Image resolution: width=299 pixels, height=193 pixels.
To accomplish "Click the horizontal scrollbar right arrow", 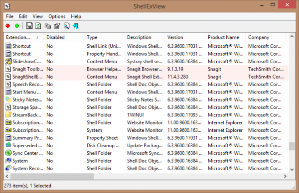I will click(x=285, y=176).
